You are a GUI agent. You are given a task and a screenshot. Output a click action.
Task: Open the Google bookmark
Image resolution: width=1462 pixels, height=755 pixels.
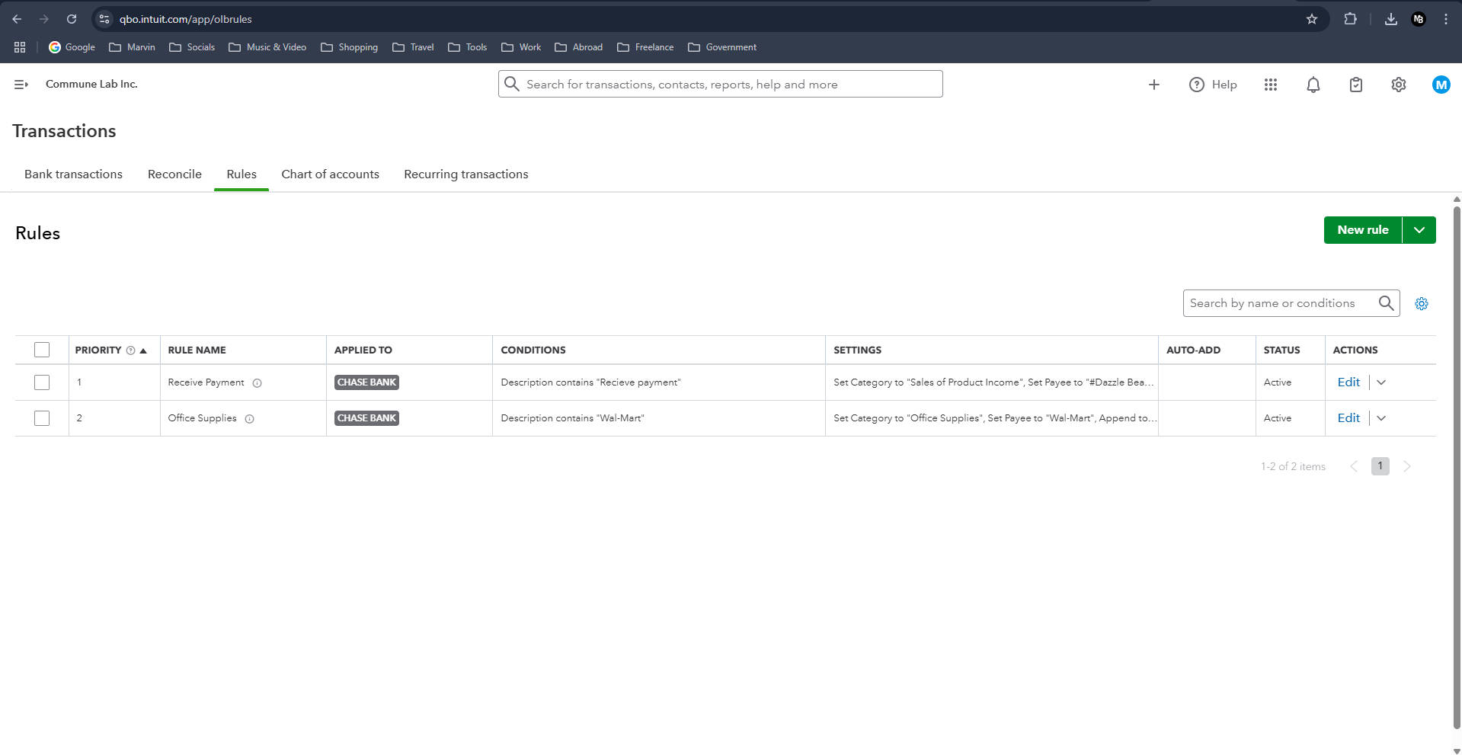(x=72, y=47)
